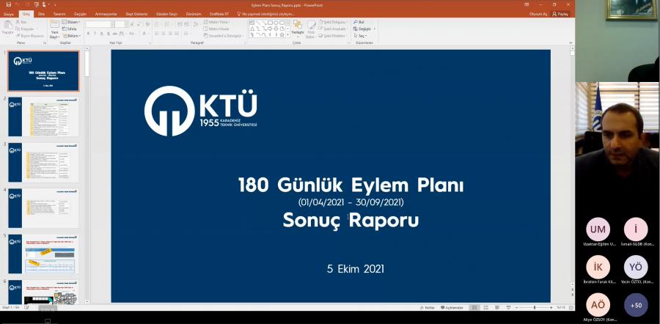Adjust the zoom slider in status bar

(x=534, y=307)
